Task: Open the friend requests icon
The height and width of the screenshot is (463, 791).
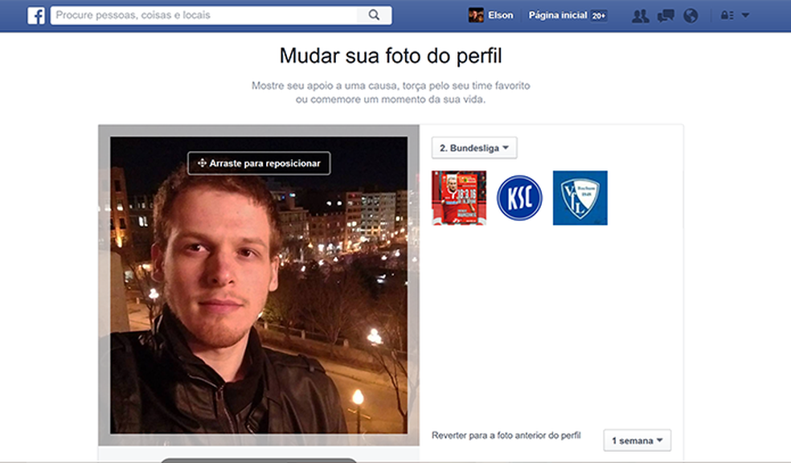Action: (641, 14)
